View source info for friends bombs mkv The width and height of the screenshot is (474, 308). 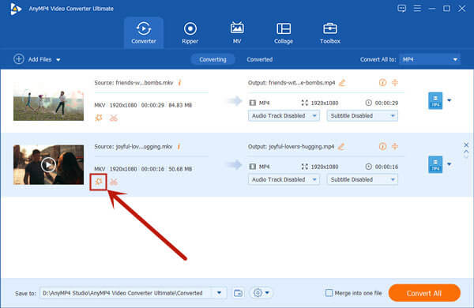tap(179, 82)
